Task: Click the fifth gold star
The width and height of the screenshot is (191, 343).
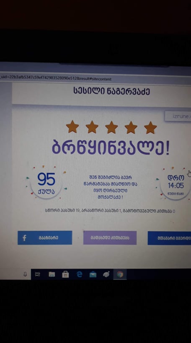Action: (150, 127)
